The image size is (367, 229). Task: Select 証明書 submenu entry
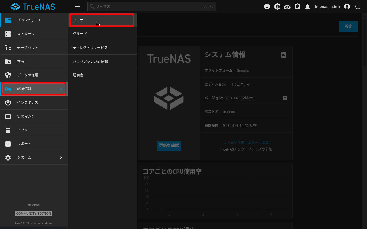(102, 75)
